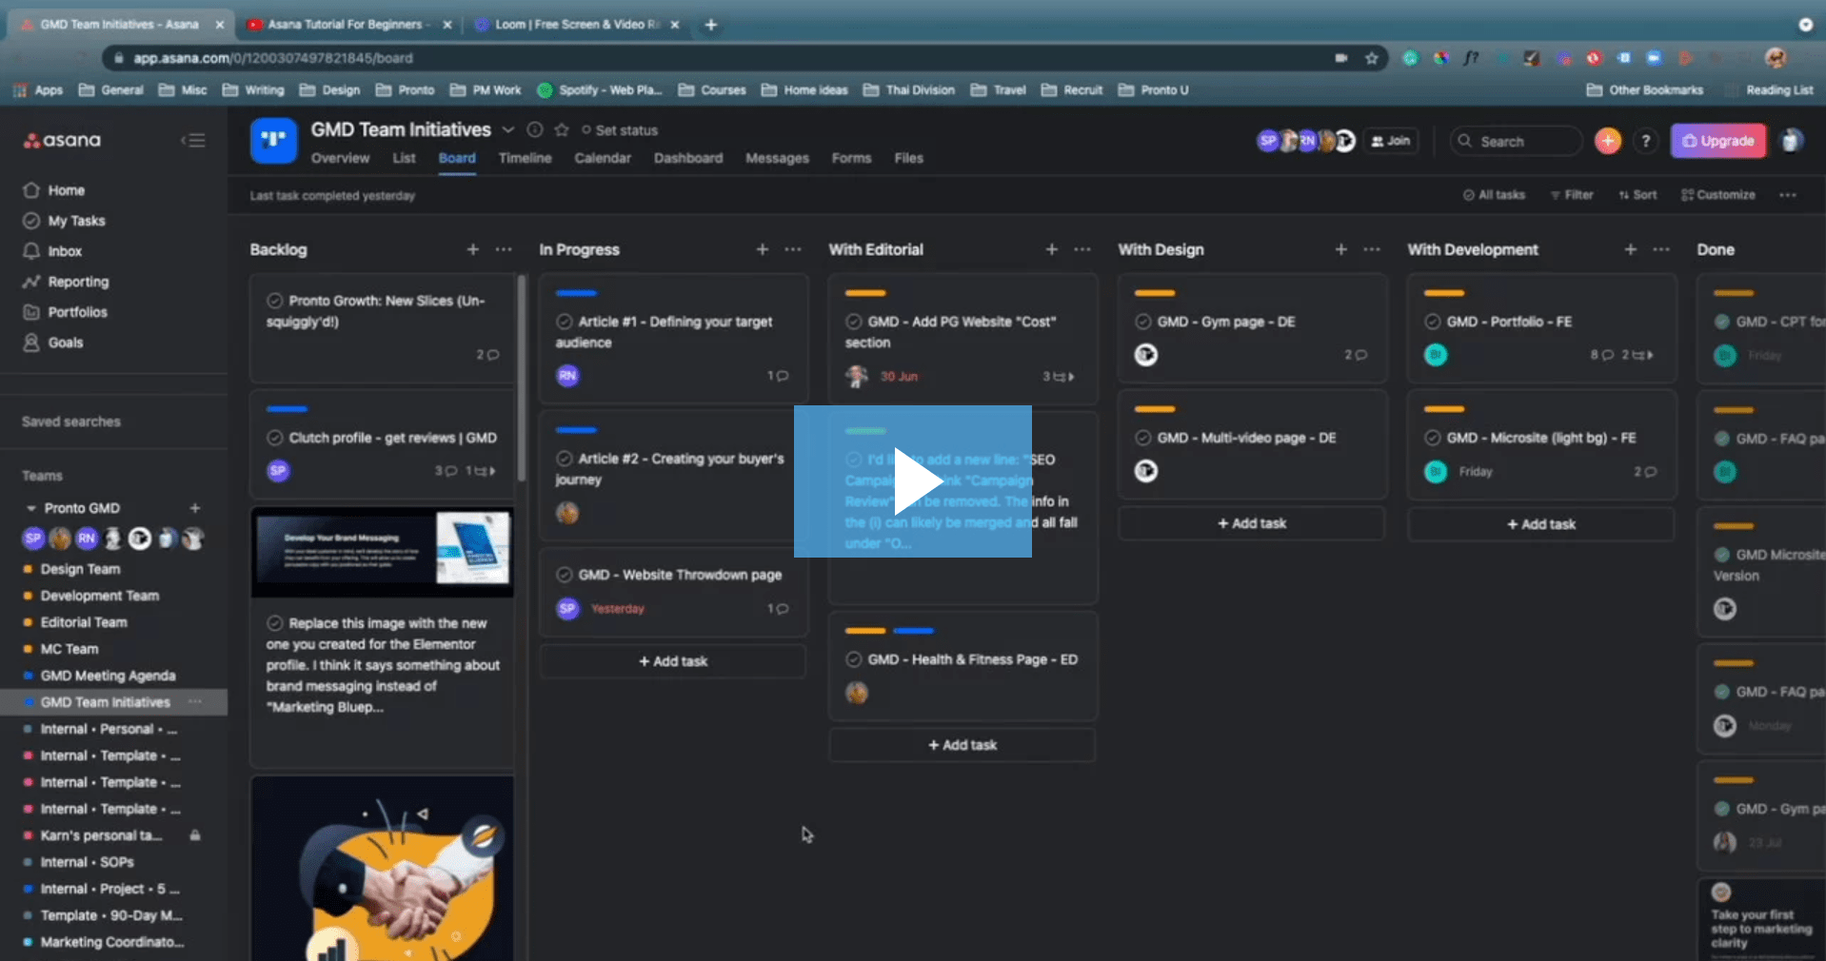The height and width of the screenshot is (961, 1826).
Task: Click plus icon on With Development column
Action: (1631, 249)
